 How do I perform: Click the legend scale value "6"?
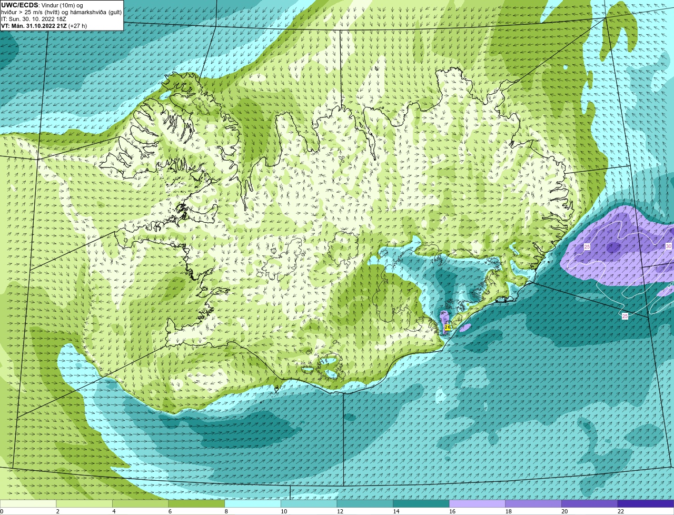click(170, 511)
